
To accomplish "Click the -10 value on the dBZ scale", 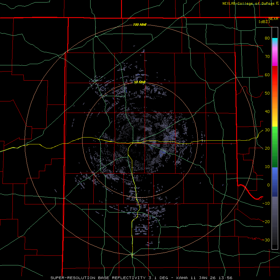I will [x=266, y=203].
